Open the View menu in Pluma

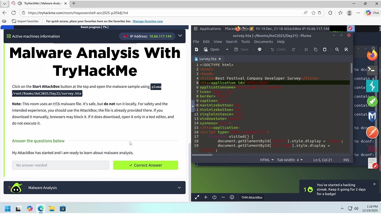(218, 42)
